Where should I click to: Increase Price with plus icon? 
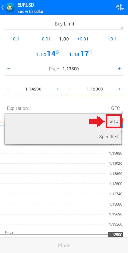[x=119, y=69]
